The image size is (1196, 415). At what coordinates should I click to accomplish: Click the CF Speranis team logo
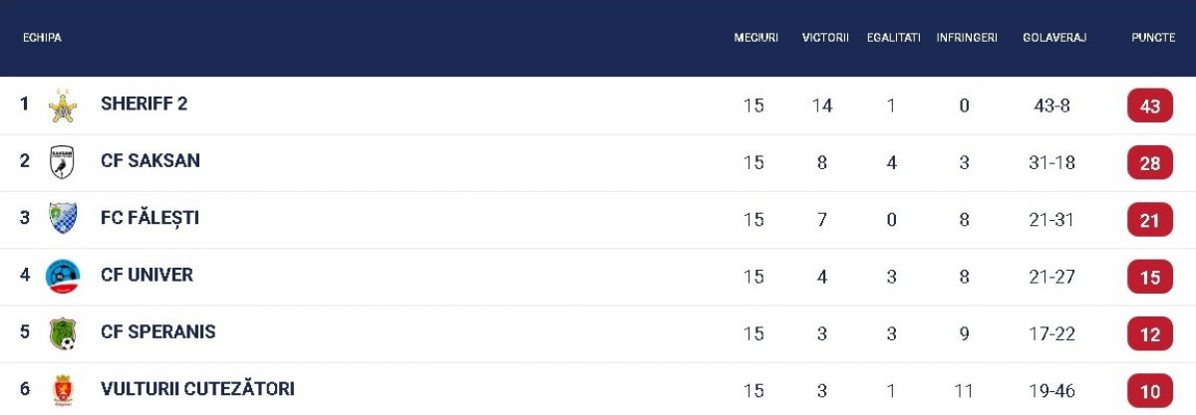click(63, 332)
